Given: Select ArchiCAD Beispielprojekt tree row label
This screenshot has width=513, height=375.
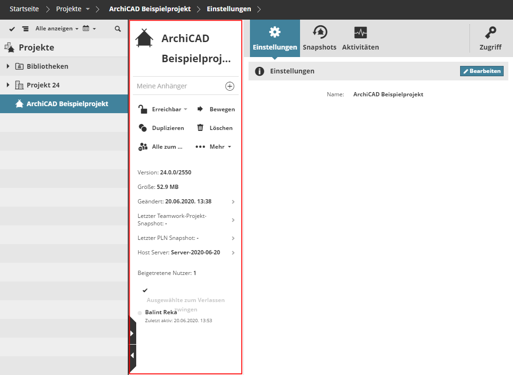Looking at the screenshot, I should click(x=67, y=104).
